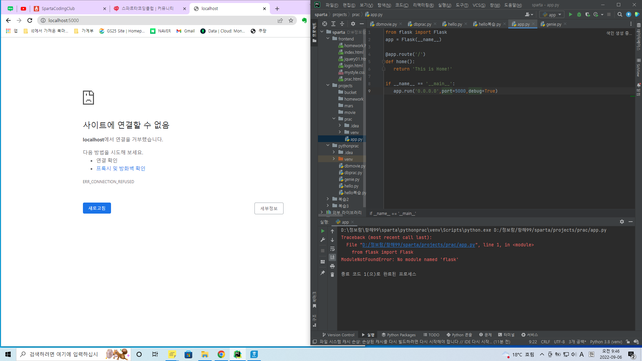642x361 pixels.
Task: Toggle the read-only lock icon in the status bar
Action: tap(628, 342)
